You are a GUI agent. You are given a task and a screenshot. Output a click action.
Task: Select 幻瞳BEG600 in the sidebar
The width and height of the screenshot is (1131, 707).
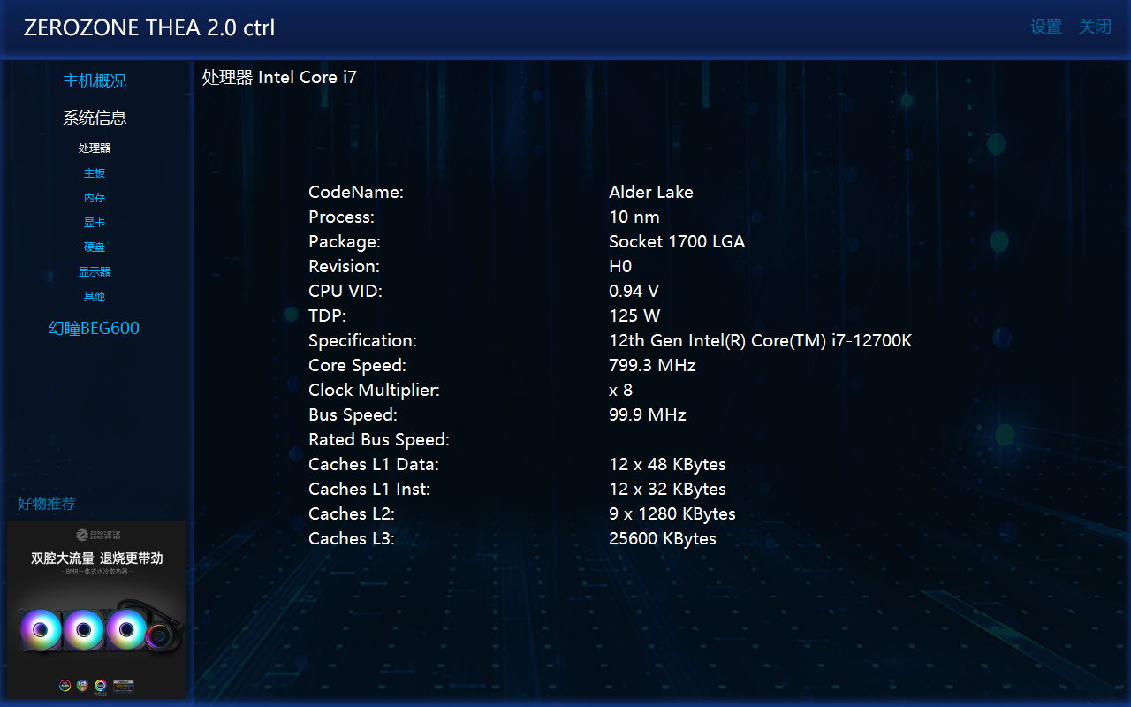coord(95,329)
